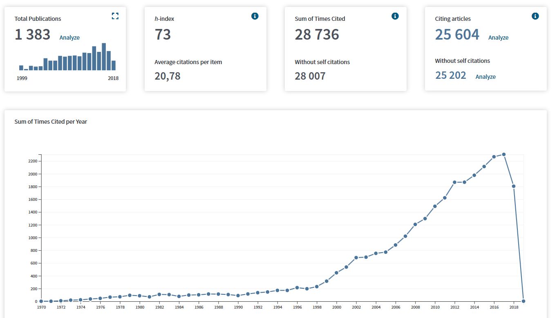The width and height of the screenshot is (557, 318).
Task: Click the 2018 label under publications mini chart
Action: [113, 78]
